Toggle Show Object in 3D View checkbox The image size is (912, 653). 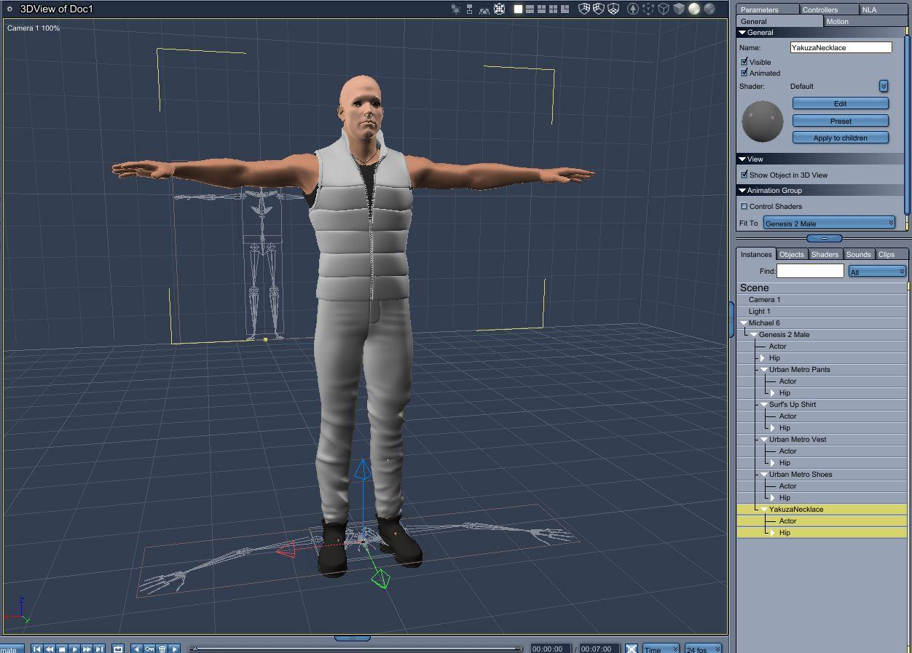pos(744,175)
